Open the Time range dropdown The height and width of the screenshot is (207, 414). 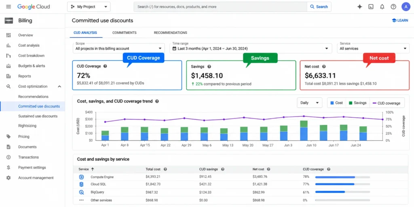pyautogui.click(x=251, y=49)
